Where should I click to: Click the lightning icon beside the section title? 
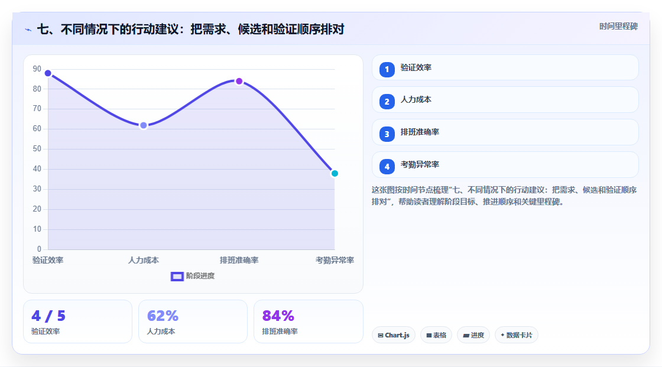28,30
